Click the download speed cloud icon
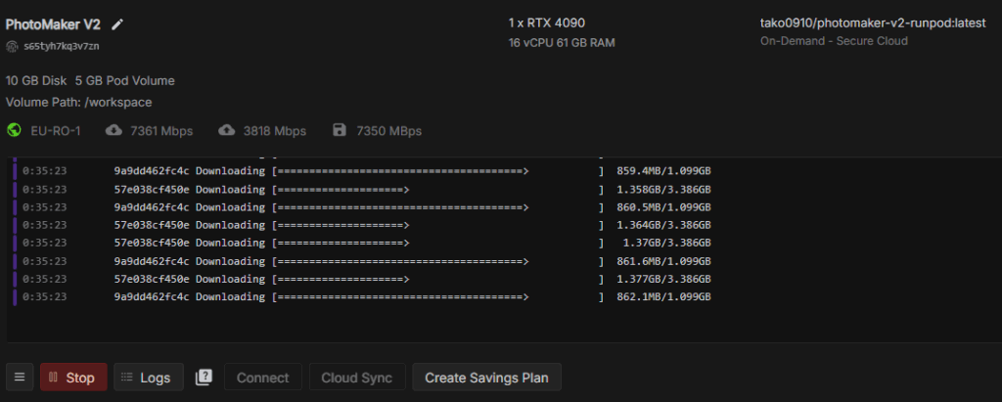The height and width of the screenshot is (402, 1002). click(x=114, y=130)
